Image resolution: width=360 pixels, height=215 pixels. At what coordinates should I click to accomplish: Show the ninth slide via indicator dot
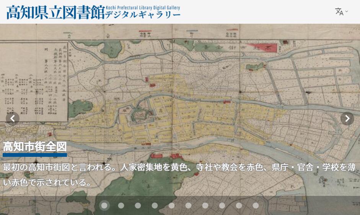pos(239,205)
